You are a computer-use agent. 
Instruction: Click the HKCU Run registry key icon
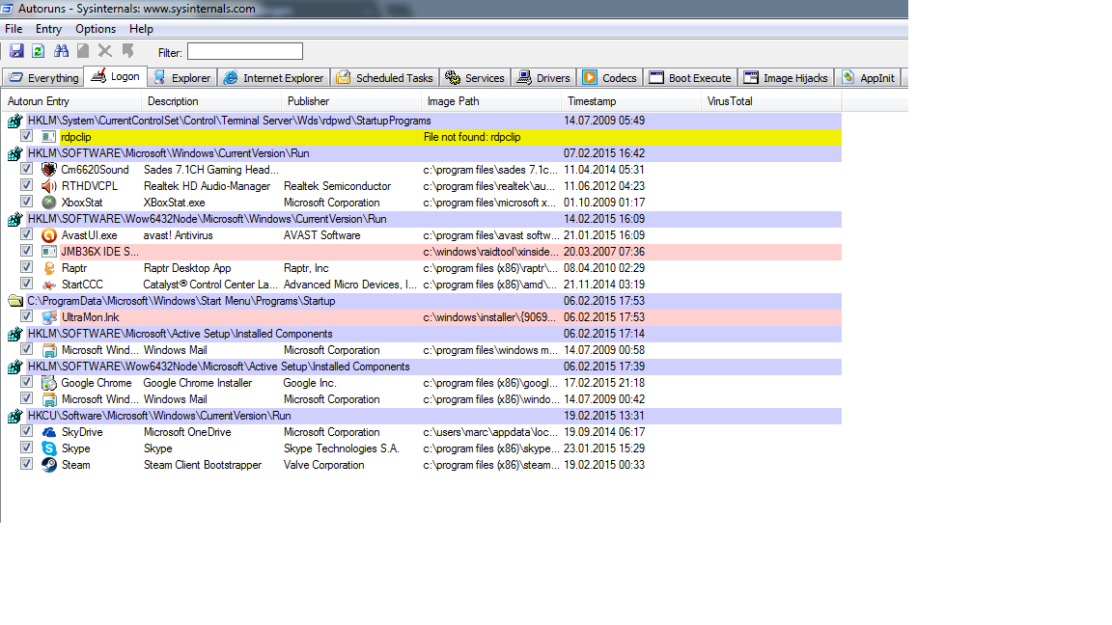14,416
